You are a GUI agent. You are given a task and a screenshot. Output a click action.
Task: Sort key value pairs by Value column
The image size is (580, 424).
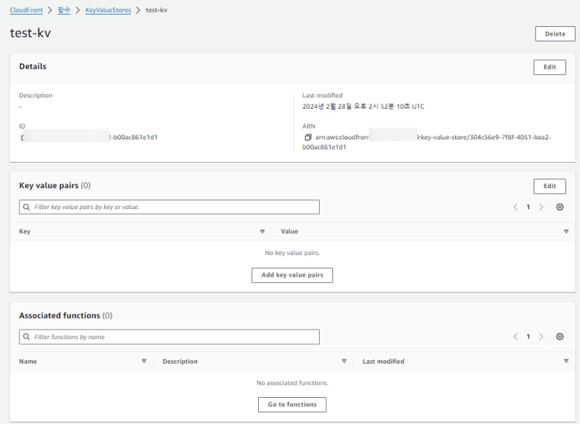pyautogui.click(x=565, y=232)
